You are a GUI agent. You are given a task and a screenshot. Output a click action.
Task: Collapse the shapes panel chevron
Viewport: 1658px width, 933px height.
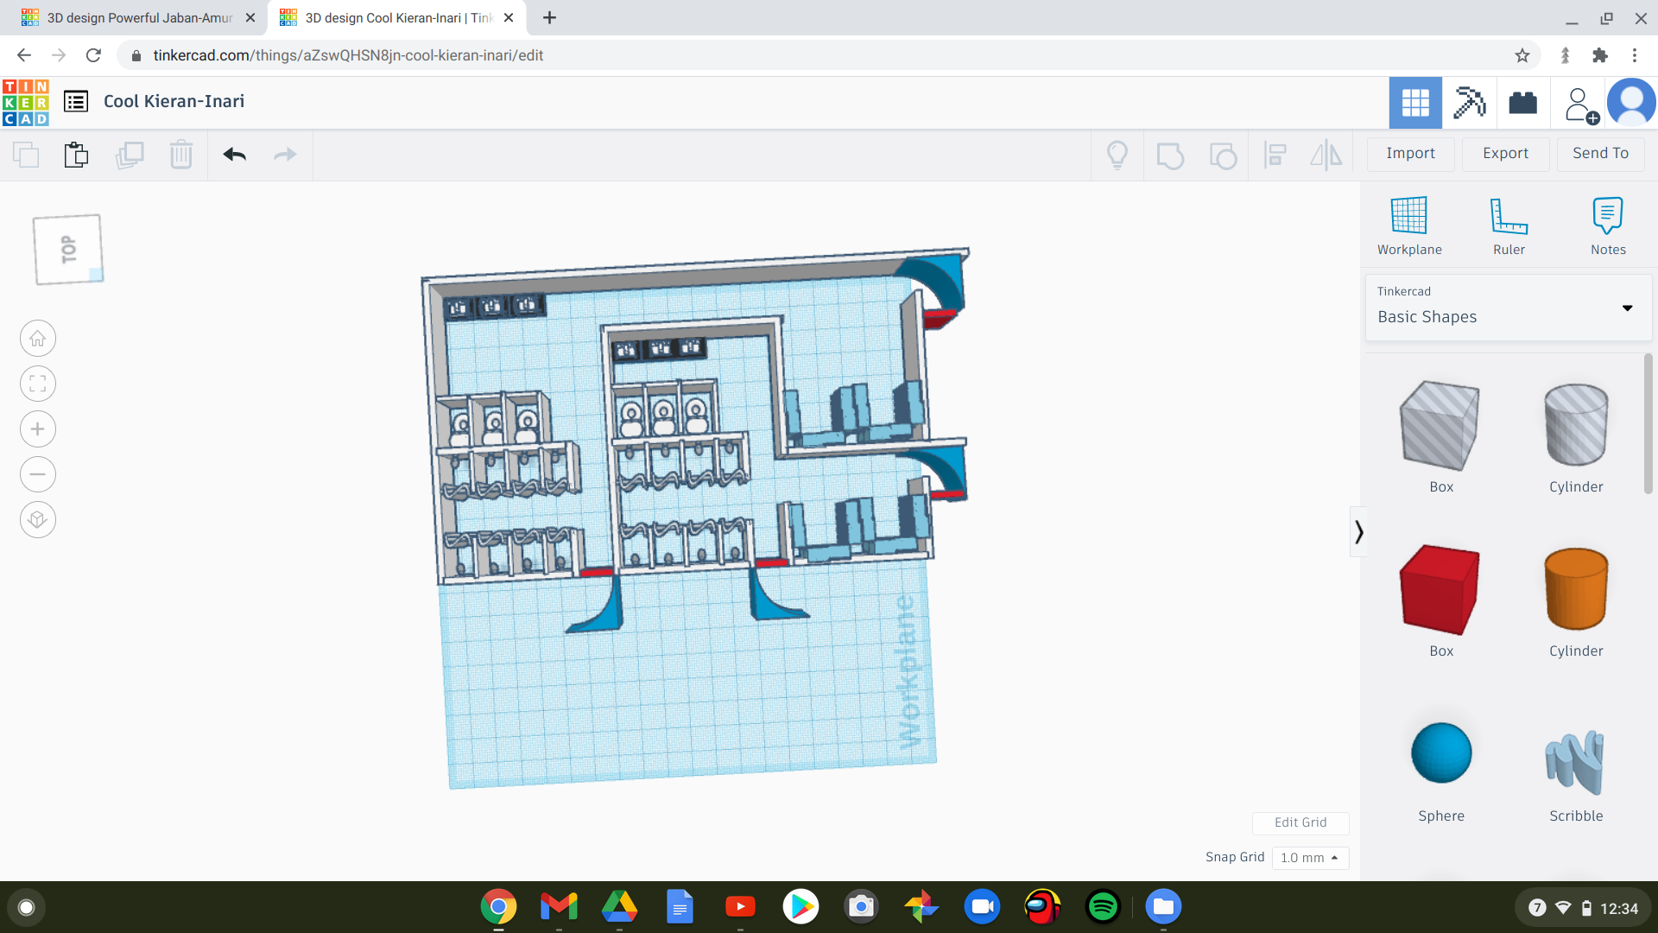[1358, 531]
